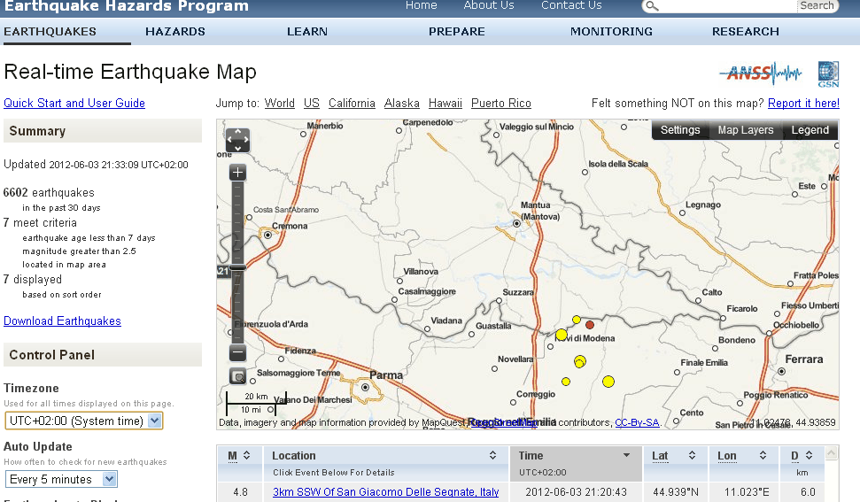860x502 pixels.
Task: Sort the table by the Time column
Action: pyautogui.click(x=576, y=456)
